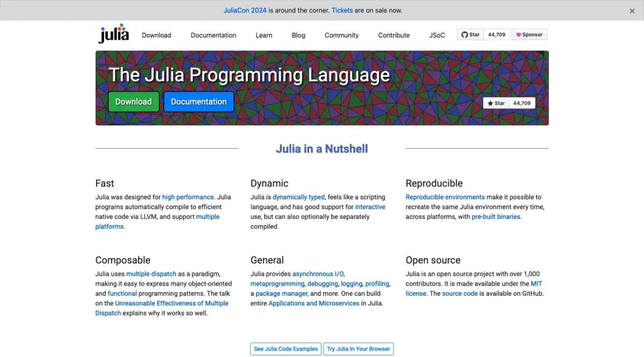Click the Julia logo in the navbar
Screen dimensions: 644x357
tap(114, 34)
